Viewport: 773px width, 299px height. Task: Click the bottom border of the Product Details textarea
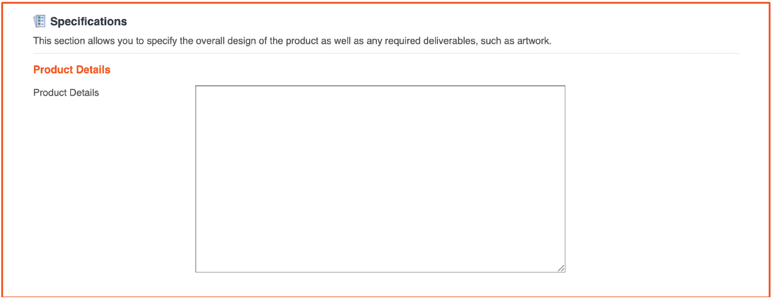coord(380,272)
